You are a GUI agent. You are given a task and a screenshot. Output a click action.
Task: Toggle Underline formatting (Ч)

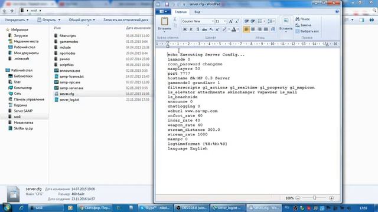[198, 29]
